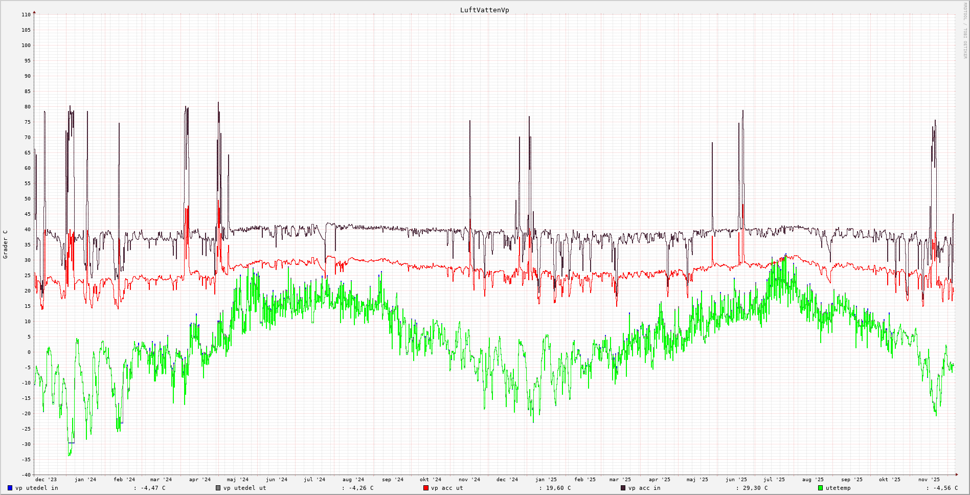Screen dimensions: 970x495
Task: Click the -40 tick on the y-axis
Action: tap(26, 475)
